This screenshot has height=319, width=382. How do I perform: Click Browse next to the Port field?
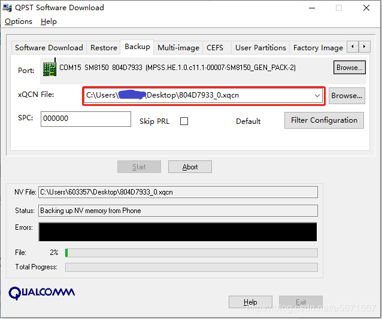coord(350,68)
